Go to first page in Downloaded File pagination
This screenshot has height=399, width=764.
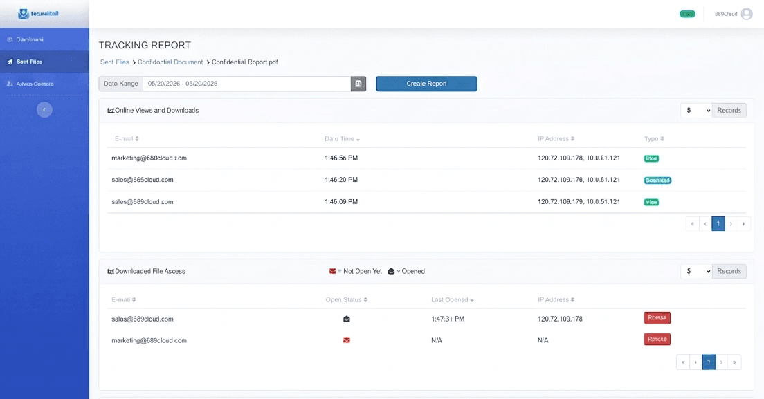[683, 362]
